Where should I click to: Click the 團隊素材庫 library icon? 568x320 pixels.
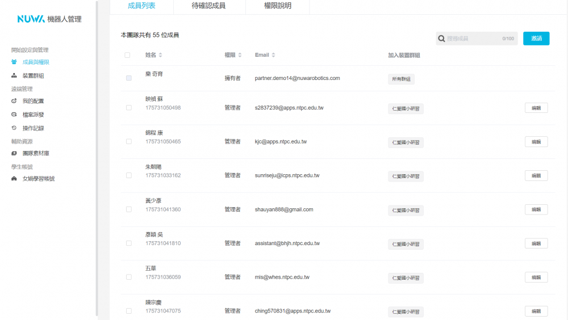(14, 153)
